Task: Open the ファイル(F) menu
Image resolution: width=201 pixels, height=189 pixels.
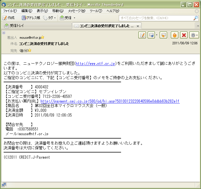Action: (x=10, y=11)
